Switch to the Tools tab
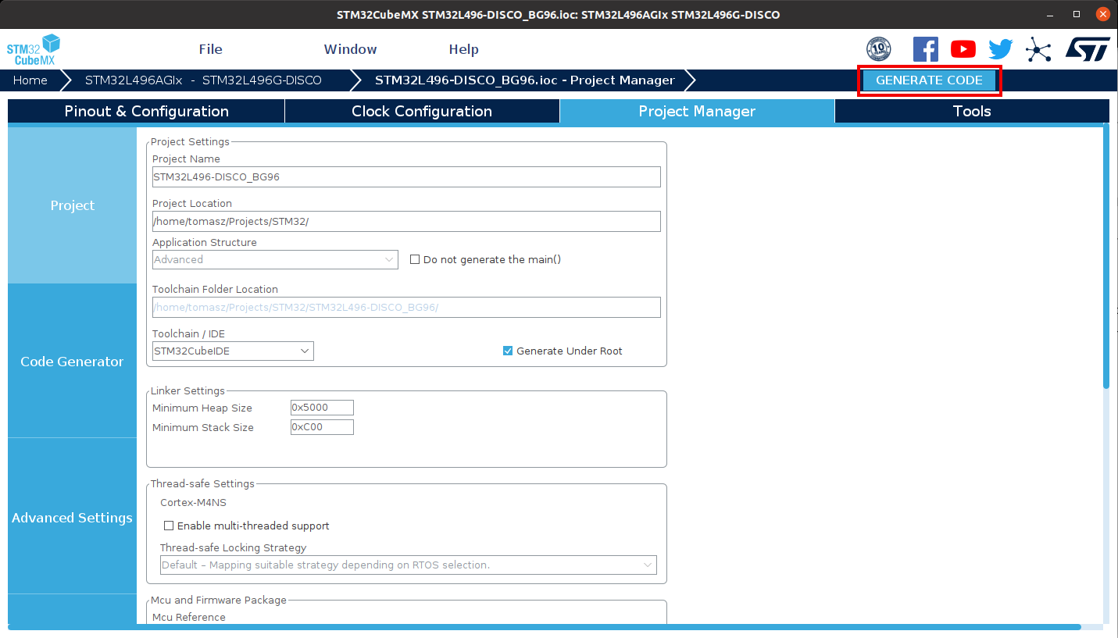 (x=972, y=111)
